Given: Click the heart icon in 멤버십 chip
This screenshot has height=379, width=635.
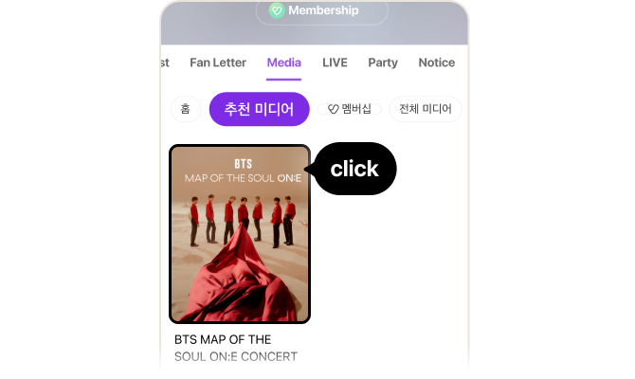Looking at the screenshot, I should click(x=333, y=109).
